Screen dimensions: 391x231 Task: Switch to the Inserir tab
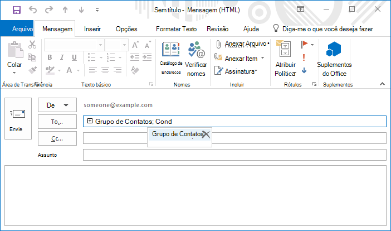pos(92,29)
